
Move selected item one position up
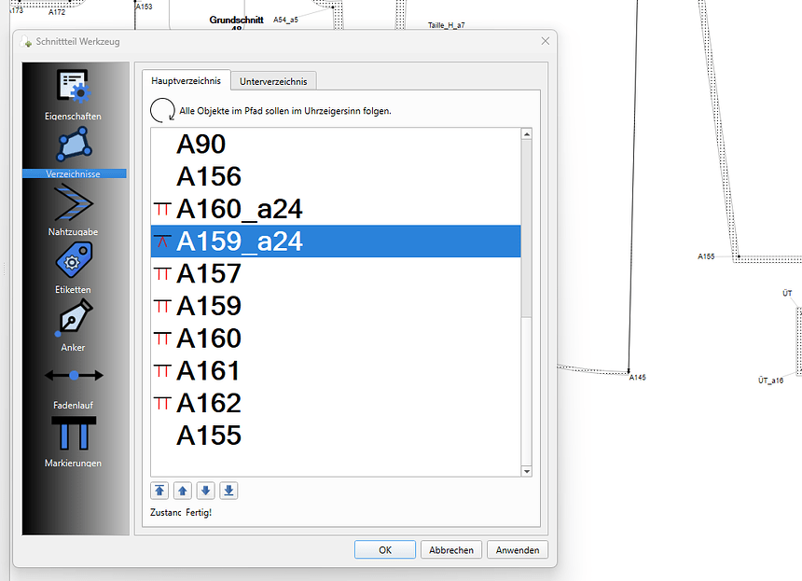tap(183, 491)
